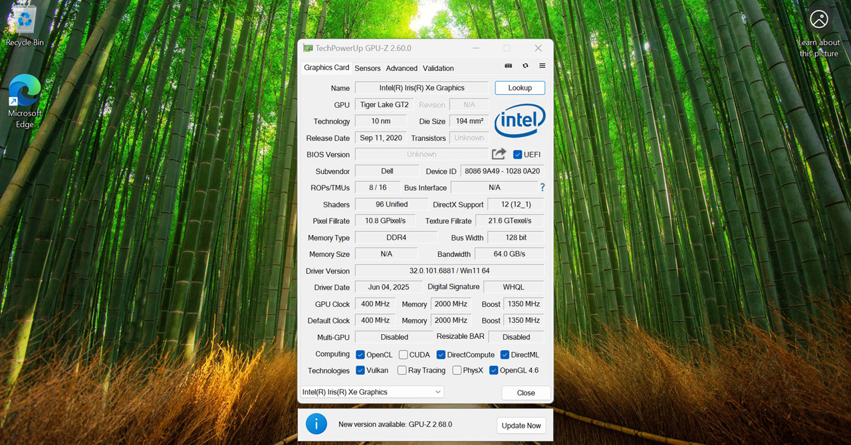Toggle the CUDA checkbox

click(x=403, y=355)
